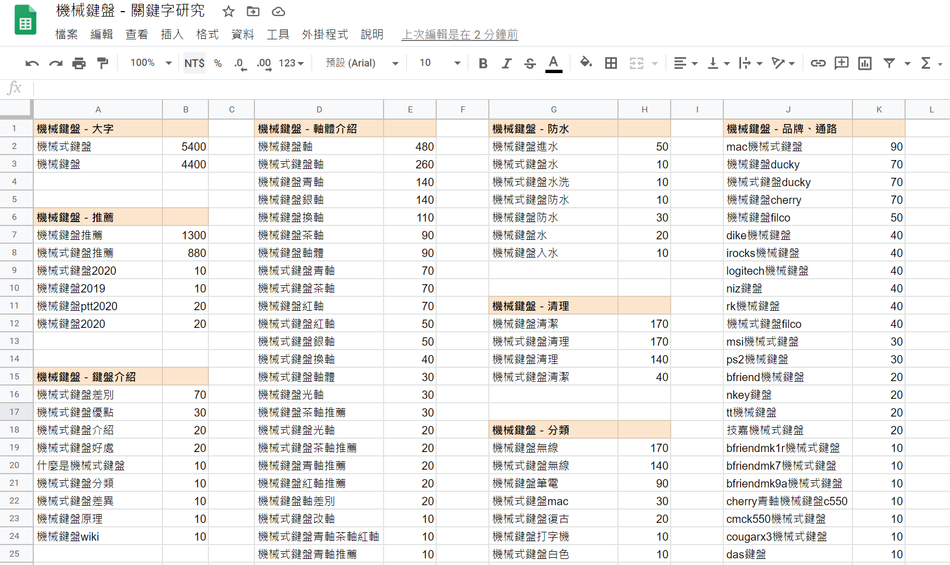The image size is (950, 565).
Task: Select the paint format roller icon
Action: (x=103, y=64)
